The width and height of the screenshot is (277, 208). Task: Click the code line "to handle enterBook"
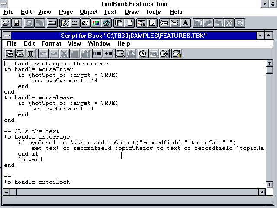click(37, 182)
